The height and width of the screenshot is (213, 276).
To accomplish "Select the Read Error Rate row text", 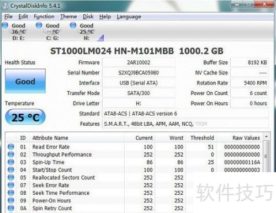I will click(51, 147).
